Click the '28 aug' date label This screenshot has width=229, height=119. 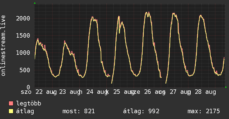pyautogui.click(x=205, y=92)
